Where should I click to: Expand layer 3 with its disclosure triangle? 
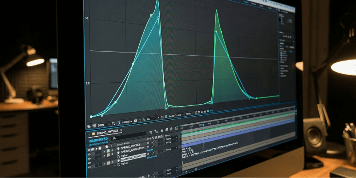pos(105,164)
